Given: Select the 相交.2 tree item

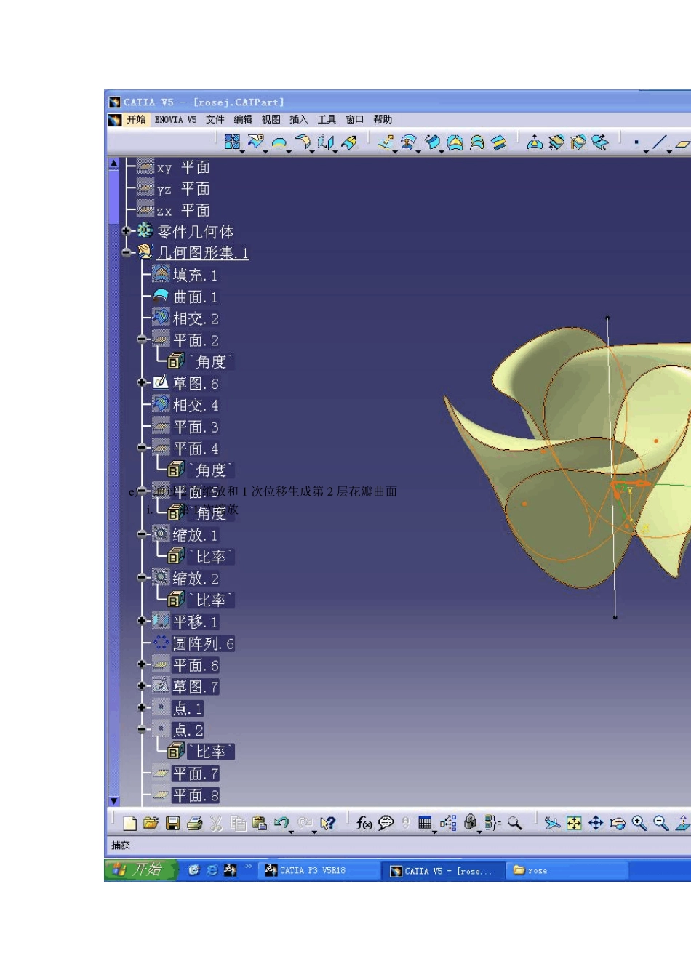Looking at the screenshot, I should coord(185,318).
